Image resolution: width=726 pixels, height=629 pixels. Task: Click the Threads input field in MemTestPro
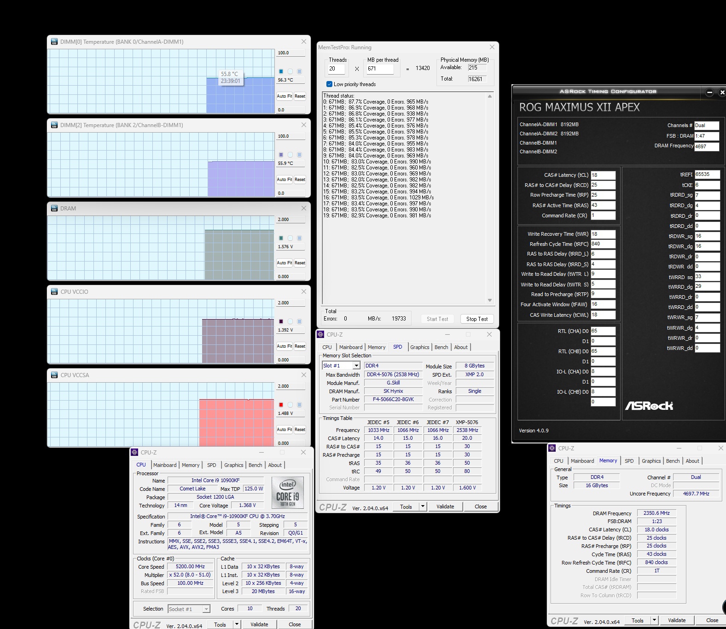tap(337, 69)
